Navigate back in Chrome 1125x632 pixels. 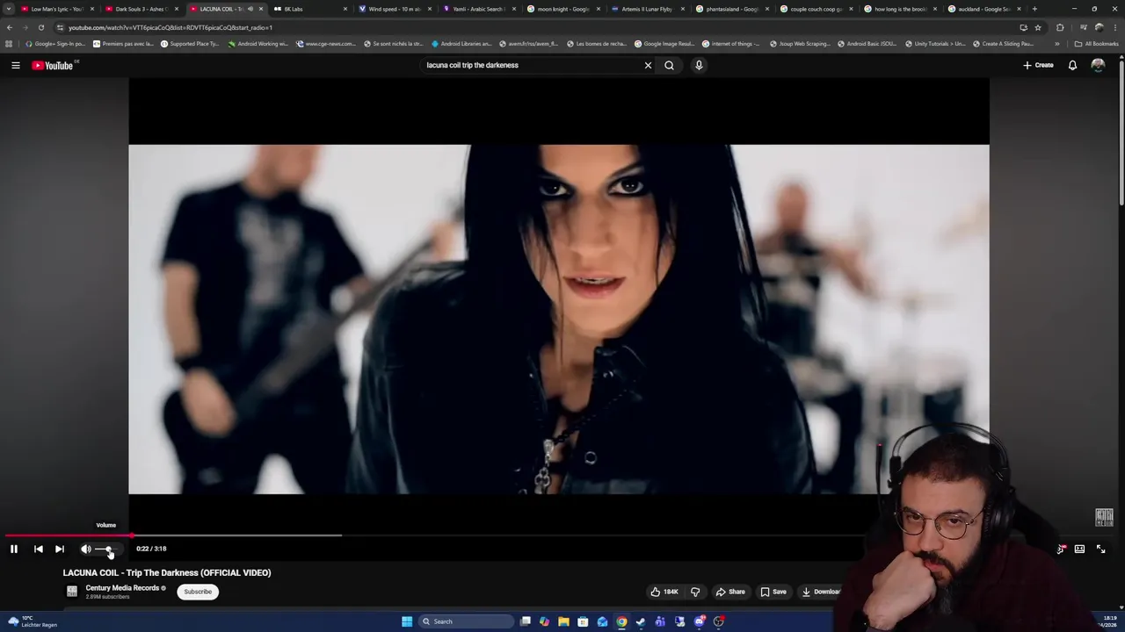click(9, 27)
